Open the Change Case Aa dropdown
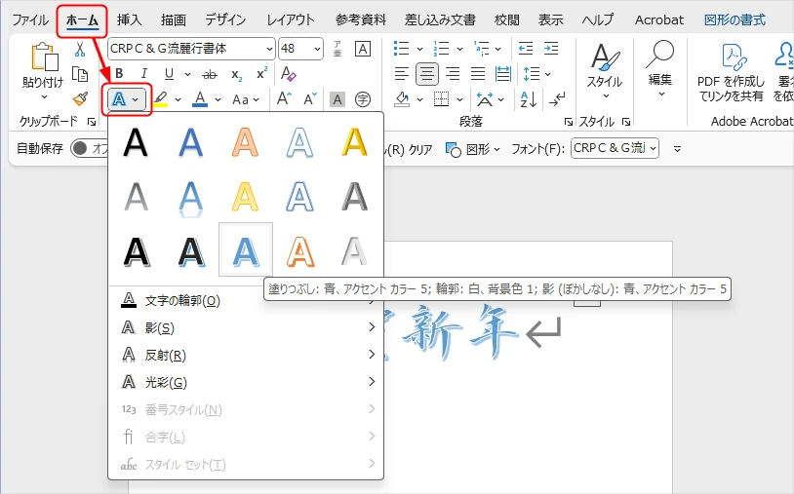The width and height of the screenshot is (794, 494). pos(246,99)
